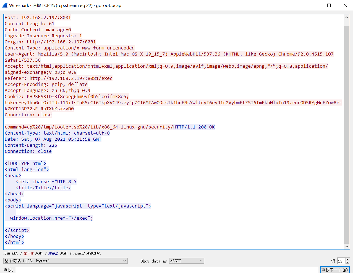Viewport: 353px width, 273px height.
Task: Click the Host: 192.168.2.197:8081 line
Action: [38, 17]
